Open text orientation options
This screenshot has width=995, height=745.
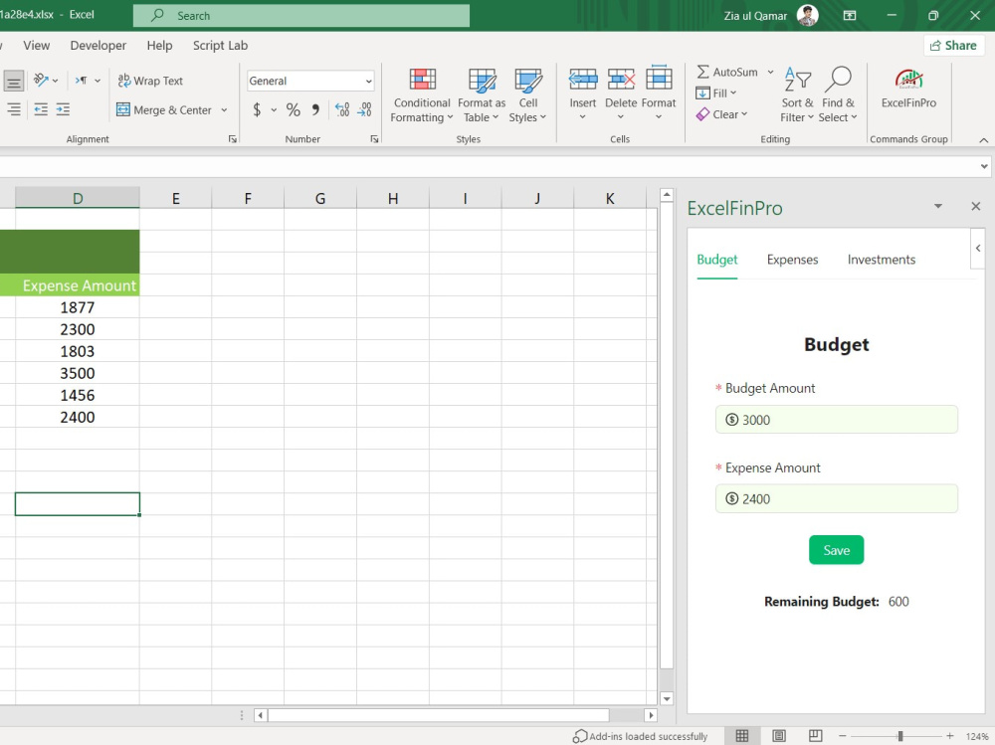tap(46, 81)
